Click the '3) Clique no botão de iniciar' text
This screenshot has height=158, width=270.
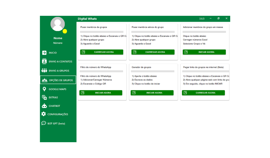pos(146,84)
